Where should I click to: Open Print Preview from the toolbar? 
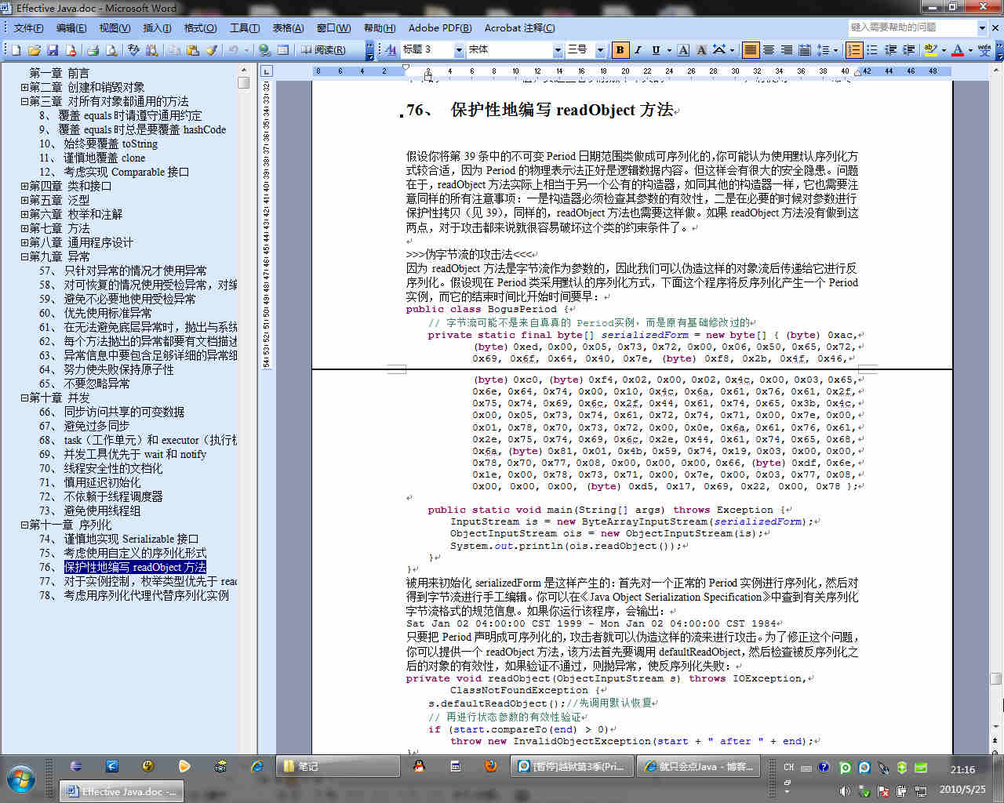[x=111, y=50]
